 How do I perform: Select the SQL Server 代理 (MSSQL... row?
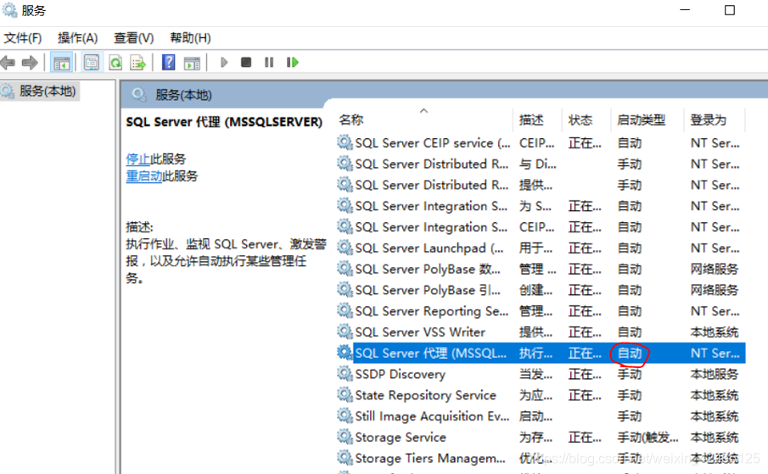click(x=541, y=354)
